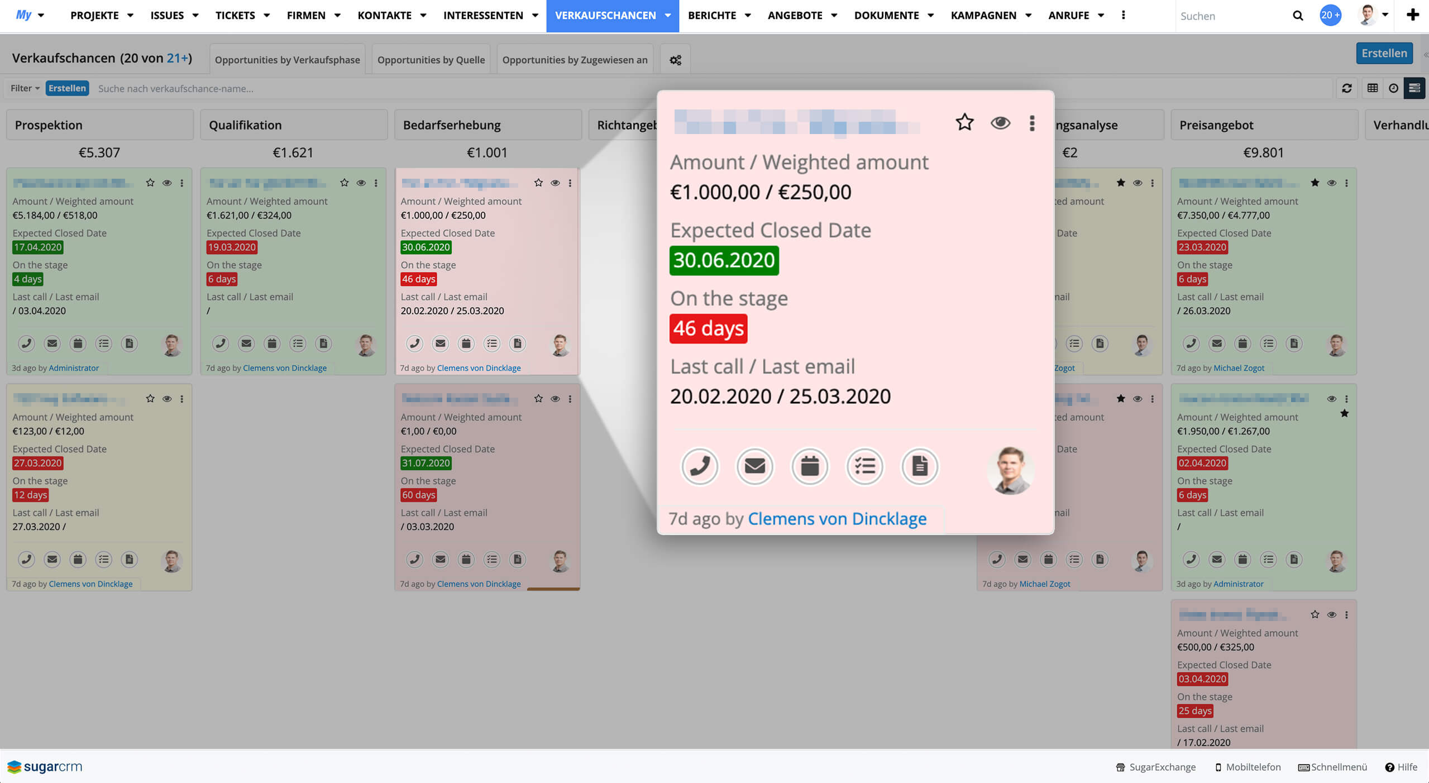Open dashboard settings gears icon
This screenshot has height=783, width=1429.
675,60
